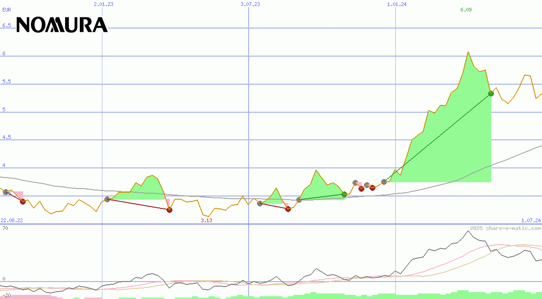This screenshot has width=542, height=299.
Task: Click the red exit marker ending the long red trade line
Action: pos(169,210)
